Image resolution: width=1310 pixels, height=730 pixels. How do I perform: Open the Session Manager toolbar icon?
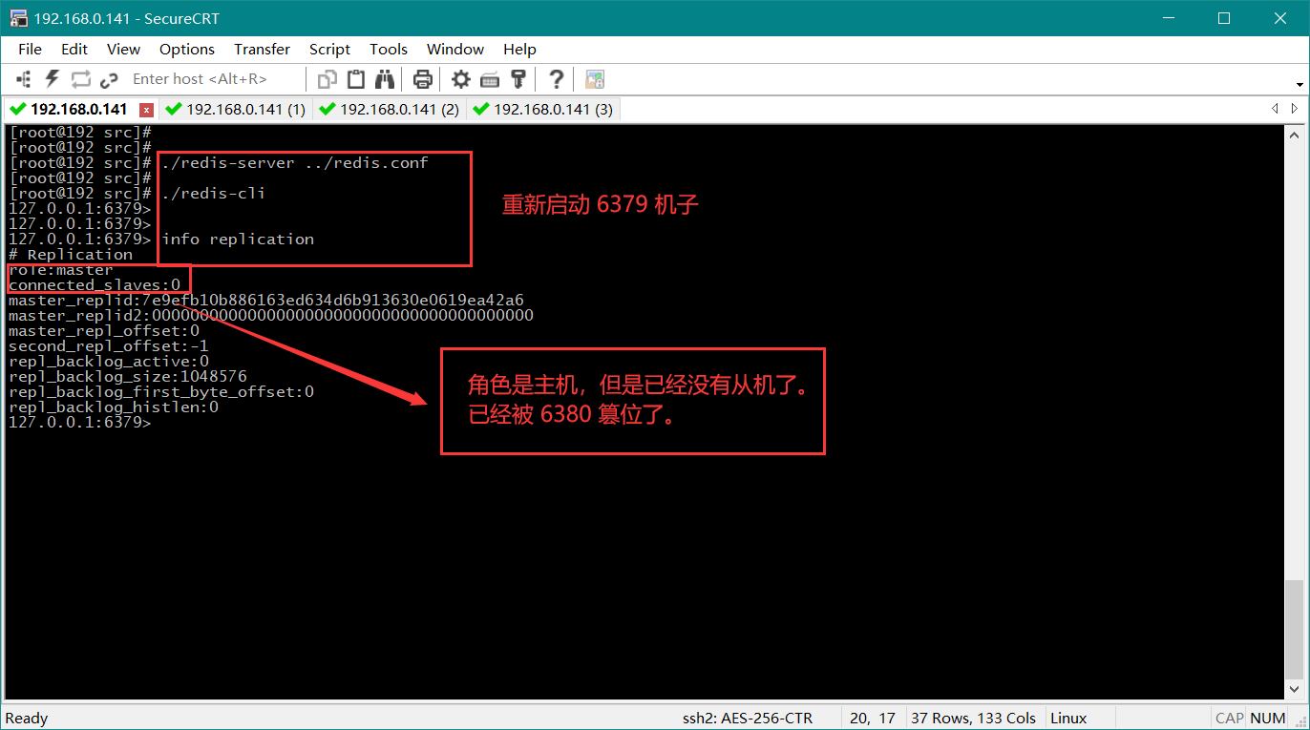24,79
